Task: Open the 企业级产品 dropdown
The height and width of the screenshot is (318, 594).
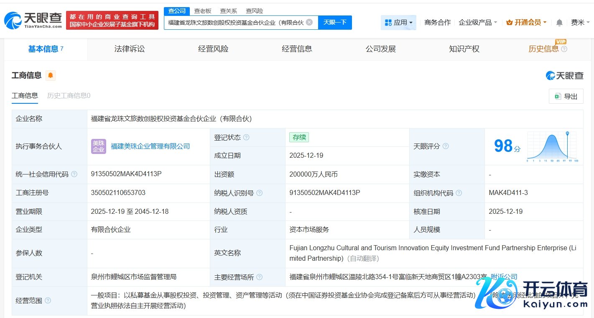Action: click(x=478, y=23)
